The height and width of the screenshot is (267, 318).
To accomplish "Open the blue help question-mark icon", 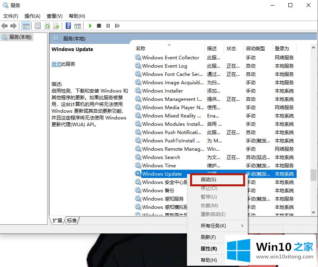I will coord(69,26).
